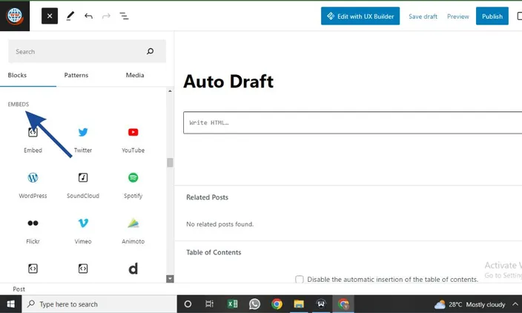This screenshot has width=522, height=313.
Task: Close the block inserter panel
Action: pyautogui.click(x=50, y=16)
